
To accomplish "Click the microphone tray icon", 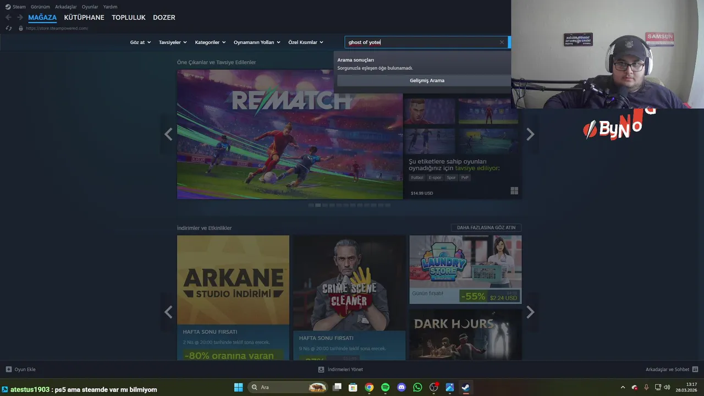I will pos(646,387).
